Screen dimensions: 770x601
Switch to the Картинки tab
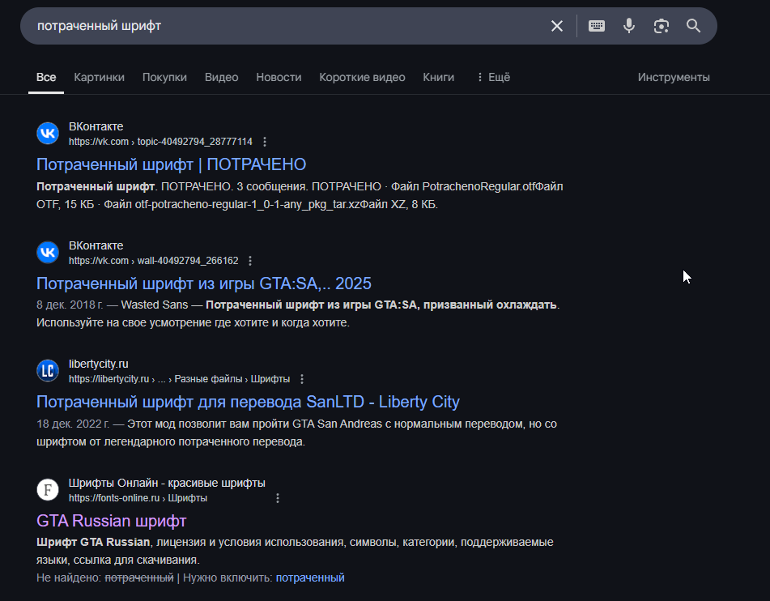tap(99, 78)
